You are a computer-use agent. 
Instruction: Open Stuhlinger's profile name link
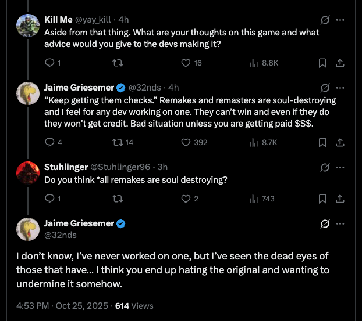[x=66, y=167]
